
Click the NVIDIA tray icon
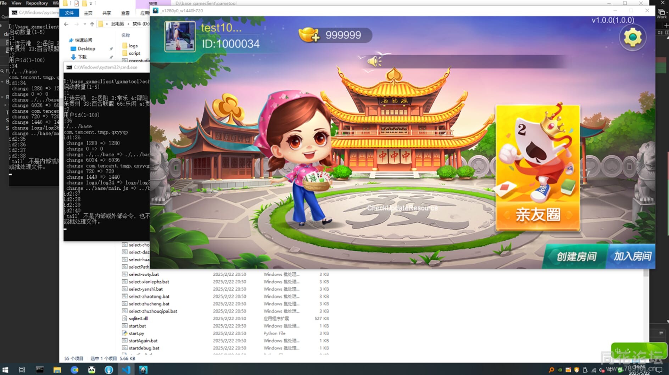(x=560, y=370)
